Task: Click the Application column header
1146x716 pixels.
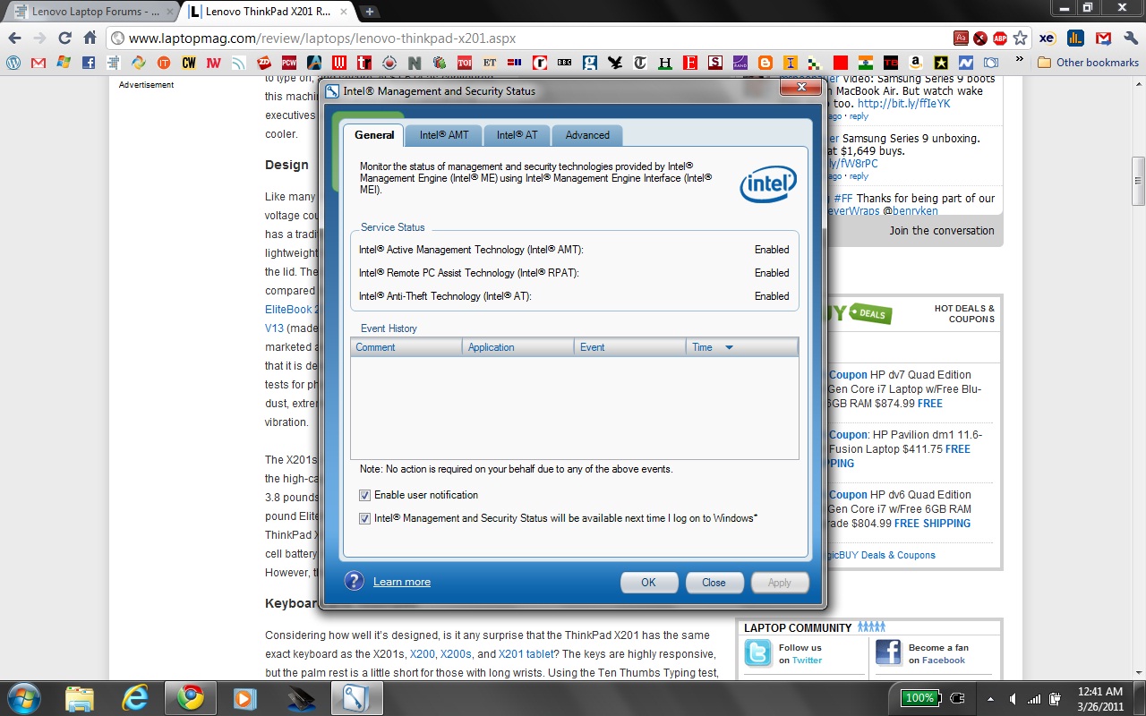Action: pos(518,347)
